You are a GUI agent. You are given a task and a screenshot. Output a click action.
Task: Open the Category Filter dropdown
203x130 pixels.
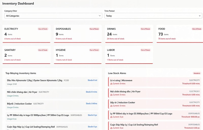coord(53,16)
